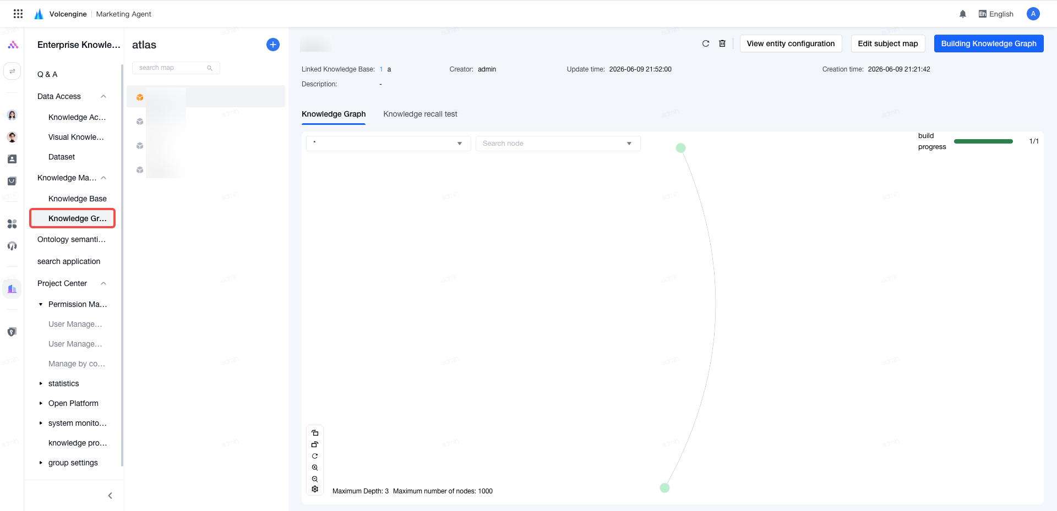Screen dimensions: 1057x511
Task: Switch to Knowledge recall test tab
Action: point(420,114)
